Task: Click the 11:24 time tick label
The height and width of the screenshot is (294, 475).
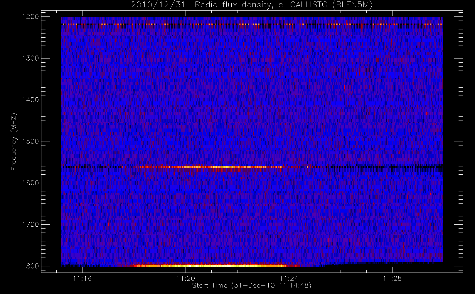Action: pyautogui.click(x=289, y=278)
